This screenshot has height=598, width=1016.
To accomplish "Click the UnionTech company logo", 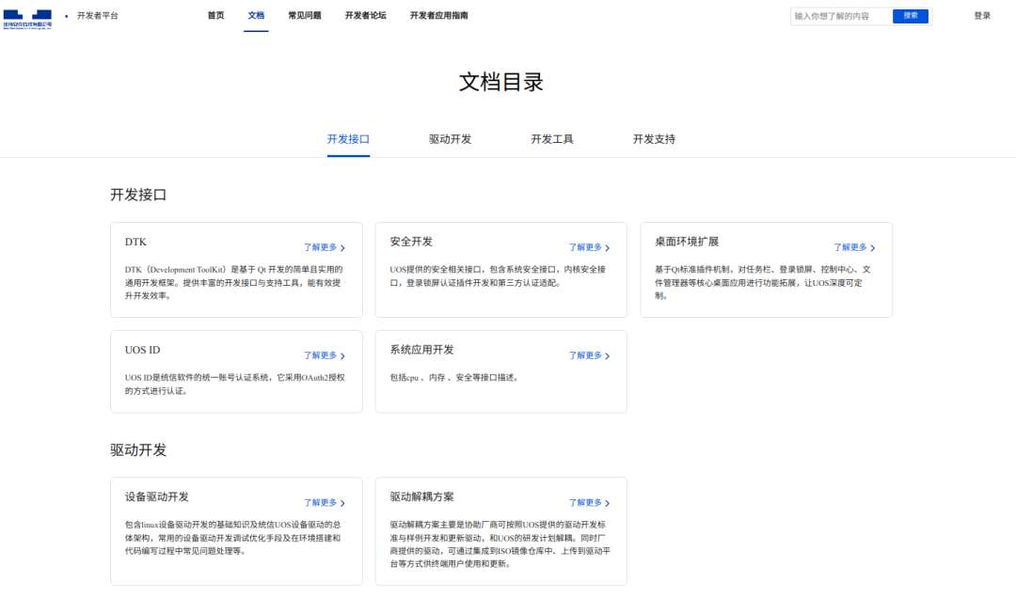I will pos(27,19).
